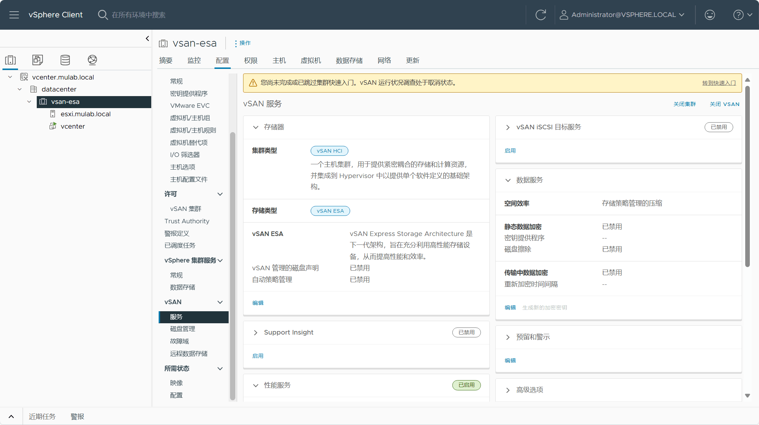Screen dimensions: 759x425
Task: Open the hamburger main menu
Action: [x=14, y=15]
